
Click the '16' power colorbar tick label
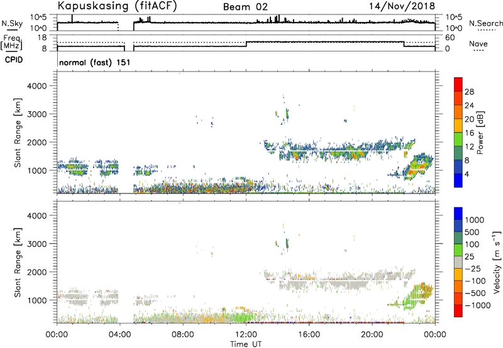pyautogui.click(x=469, y=133)
